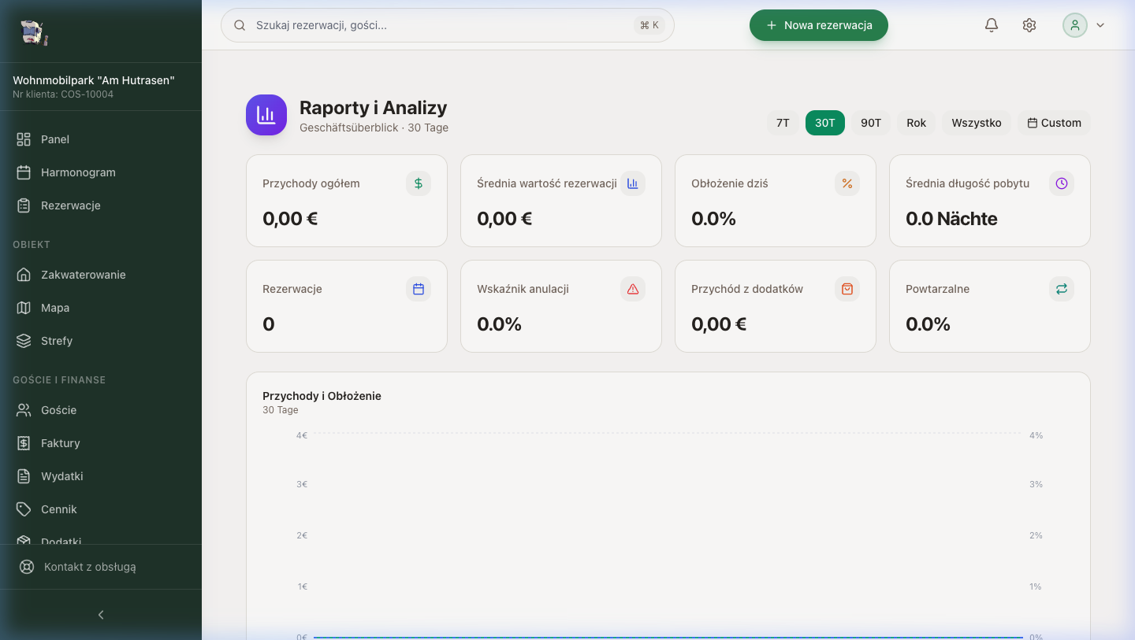Screen dimensions: 1135x640
Task: Click warning icon on Wskaźnik anulacji card
Action: (x=633, y=289)
